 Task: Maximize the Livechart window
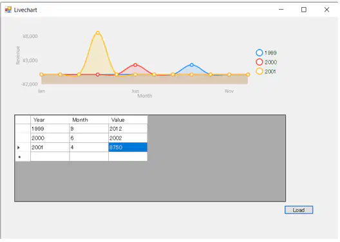point(304,10)
